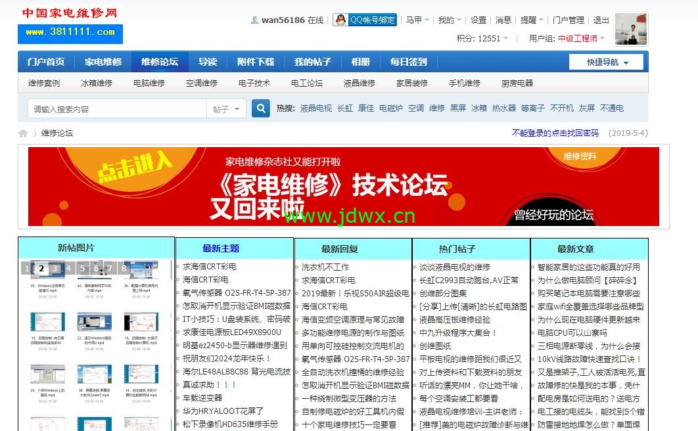Go to 手机维修 sub-navigation
698x431 pixels.
(464, 83)
